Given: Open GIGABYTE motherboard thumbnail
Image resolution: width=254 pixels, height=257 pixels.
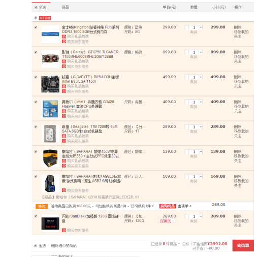Looking at the screenshot, I should 50,84.
